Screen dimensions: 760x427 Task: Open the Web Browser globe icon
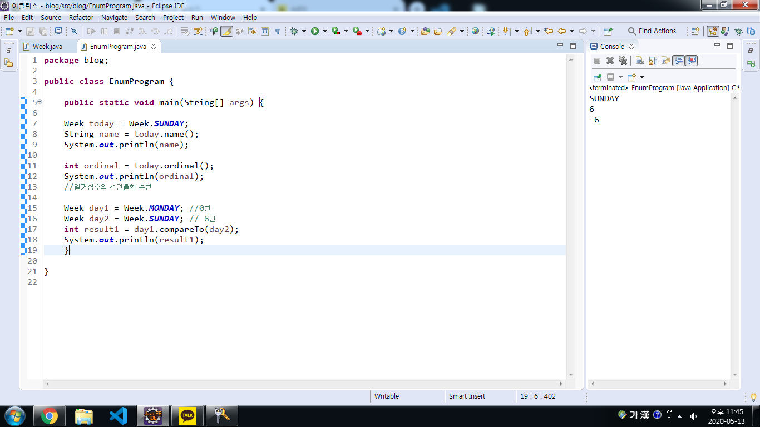click(x=475, y=31)
